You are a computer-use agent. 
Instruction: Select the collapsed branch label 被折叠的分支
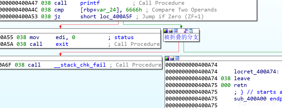181,37
